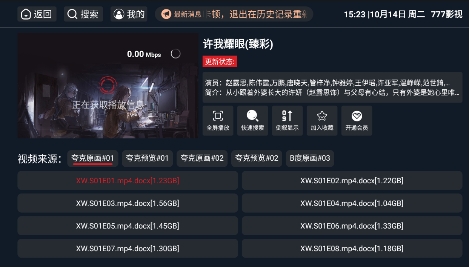Select the 夸克原画#01 source tab
This screenshot has height=267, width=469.
click(93, 158)
